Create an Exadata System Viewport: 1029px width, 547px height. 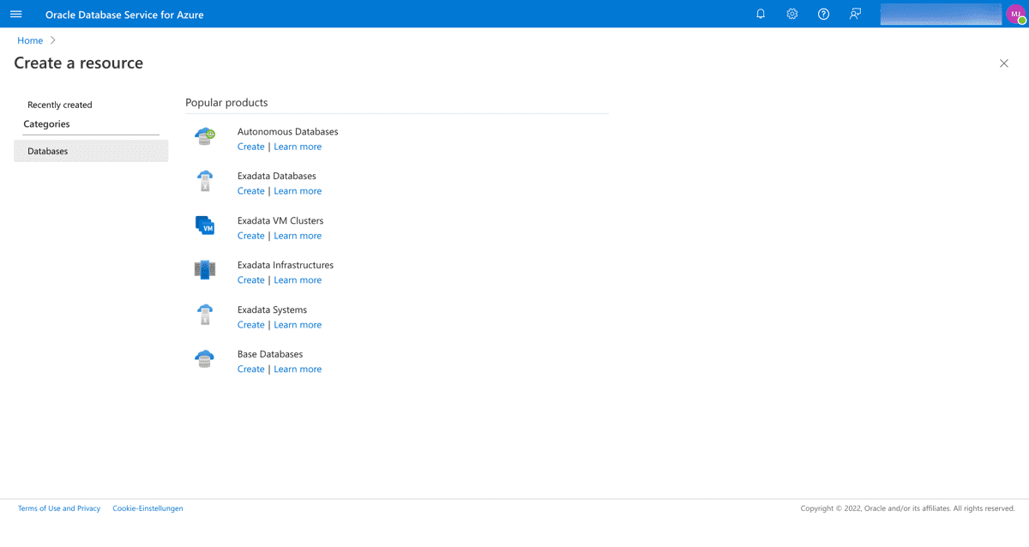click(251, 325)
